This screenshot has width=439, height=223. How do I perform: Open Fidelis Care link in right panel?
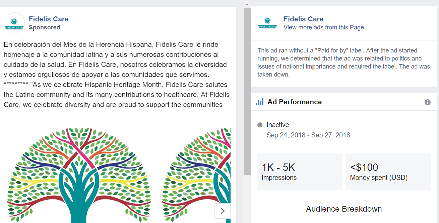[303, 19]
